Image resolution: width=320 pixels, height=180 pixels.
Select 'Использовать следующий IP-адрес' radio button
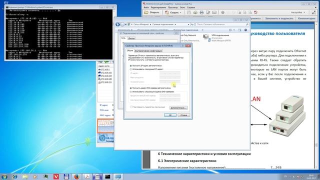tap(131, 69)
